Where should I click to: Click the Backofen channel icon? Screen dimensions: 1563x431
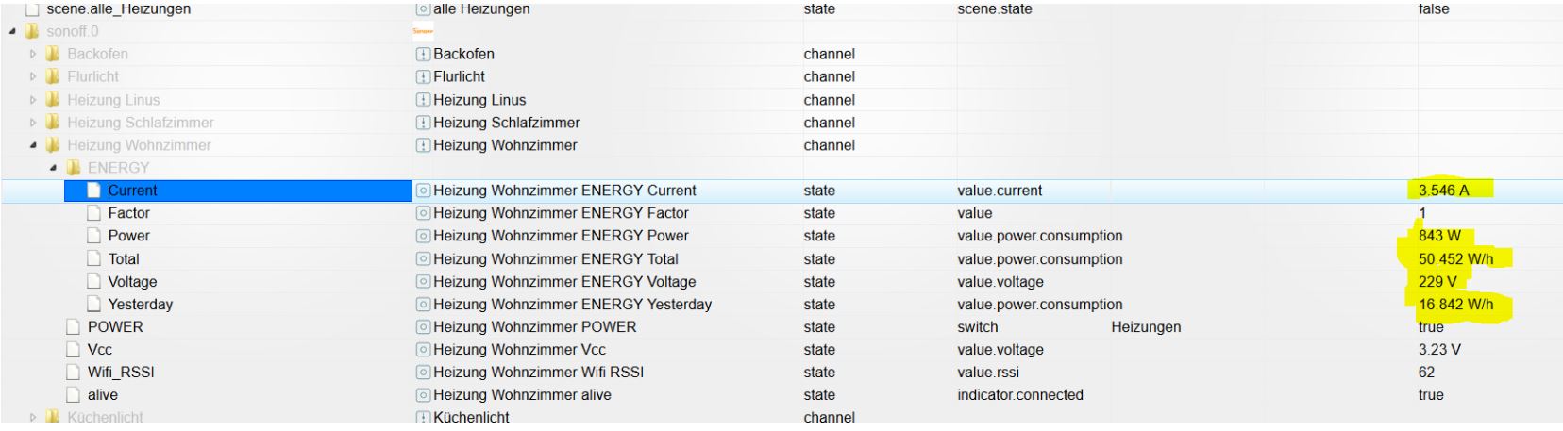(x=423, y=54)
